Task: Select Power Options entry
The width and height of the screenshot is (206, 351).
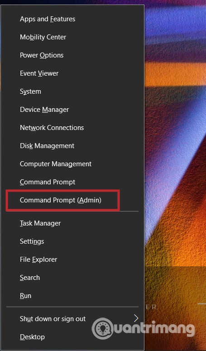Action: pos(72,55)
